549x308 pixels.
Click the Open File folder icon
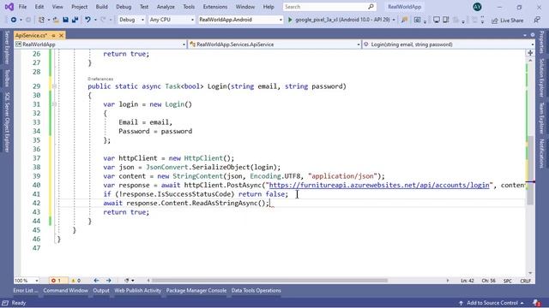tap(56, 20)
